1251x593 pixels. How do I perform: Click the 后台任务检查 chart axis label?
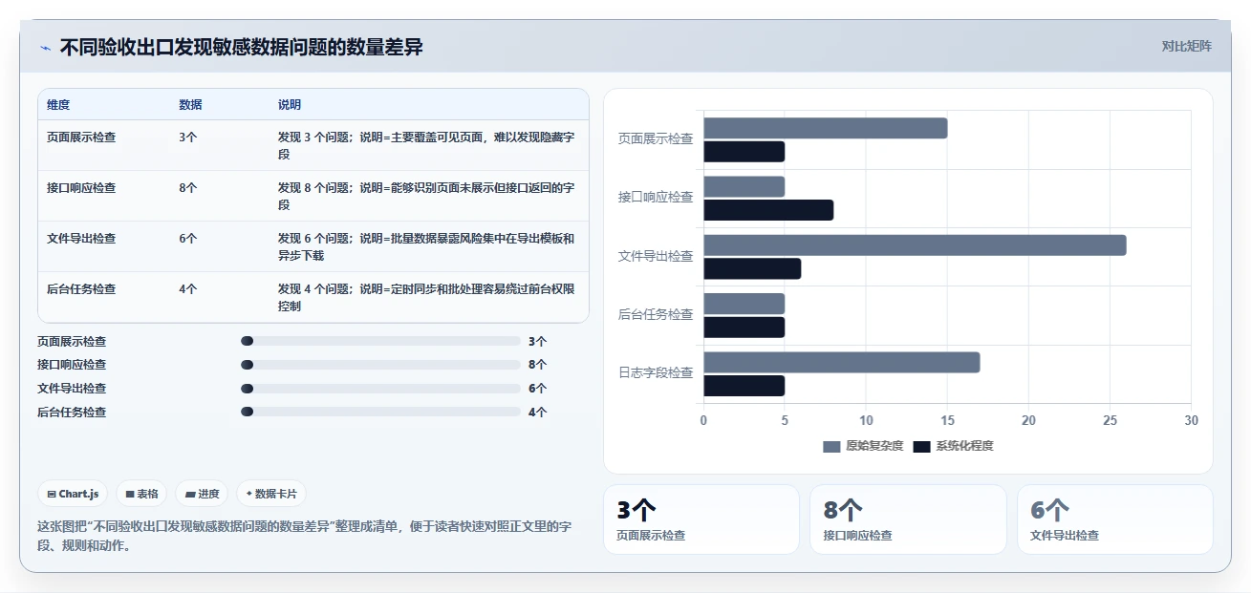(x=656, y=314)
